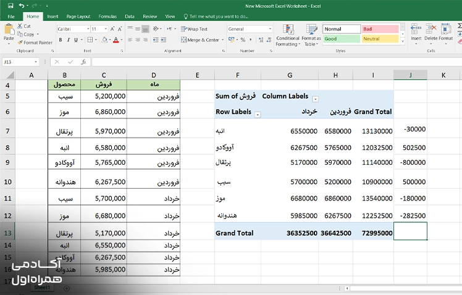
Task: Apply the Good cell style
Action: [342, 38]
